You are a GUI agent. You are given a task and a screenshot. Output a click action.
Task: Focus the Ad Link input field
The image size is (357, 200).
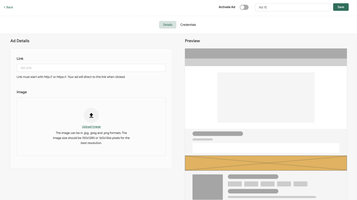coord(91,68)
